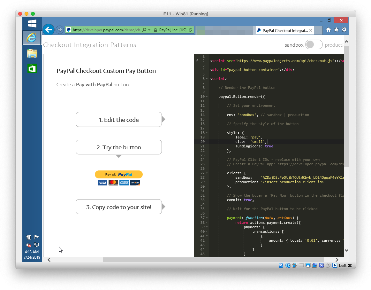
Task: Click the 2. Try the button step
Action: click(x=119, y=147)
